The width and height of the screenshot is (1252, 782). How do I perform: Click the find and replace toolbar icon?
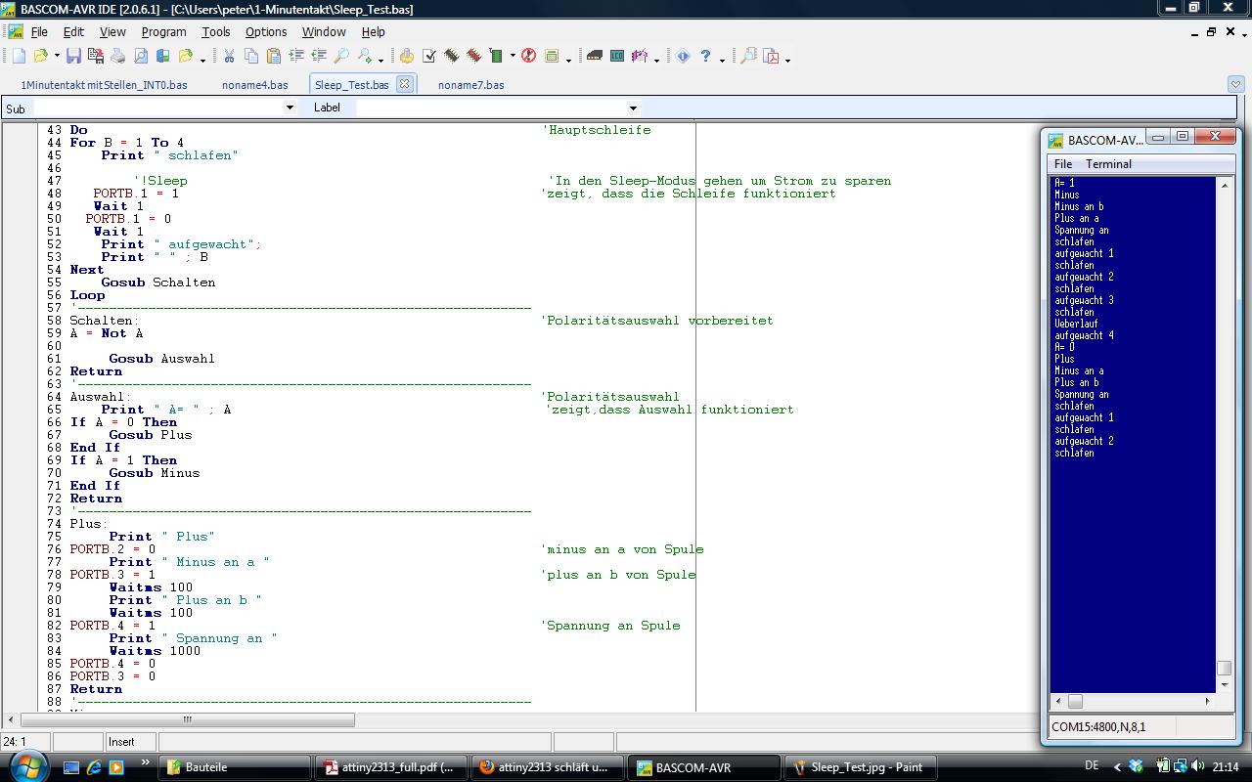pos(365,57)
